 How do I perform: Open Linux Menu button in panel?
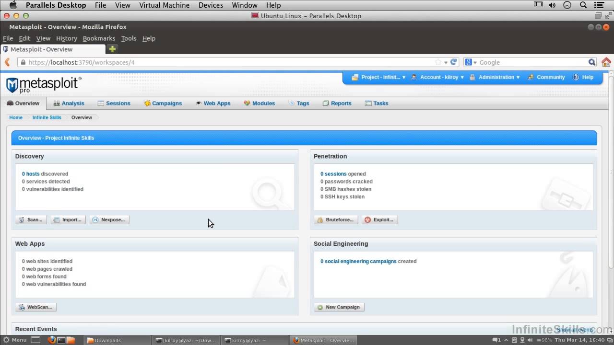(x=15, y=340)
